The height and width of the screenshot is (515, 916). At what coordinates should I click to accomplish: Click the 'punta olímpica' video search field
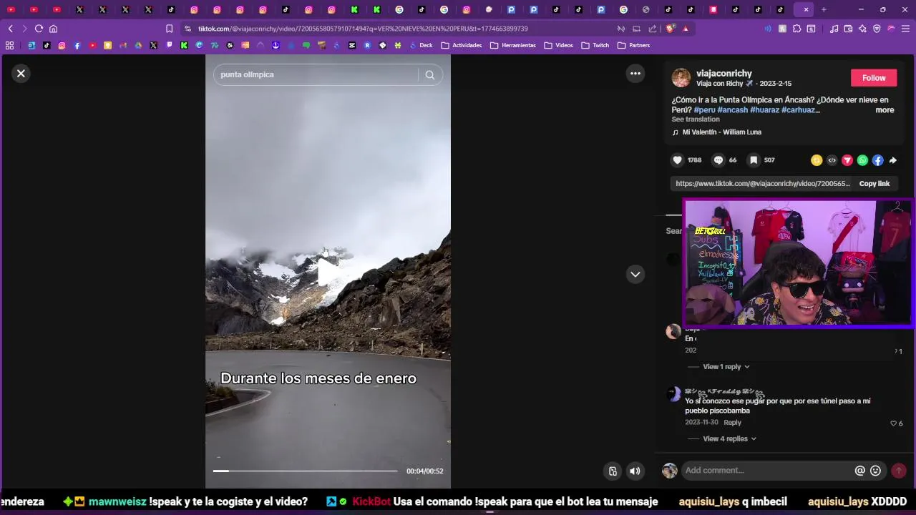315,74
